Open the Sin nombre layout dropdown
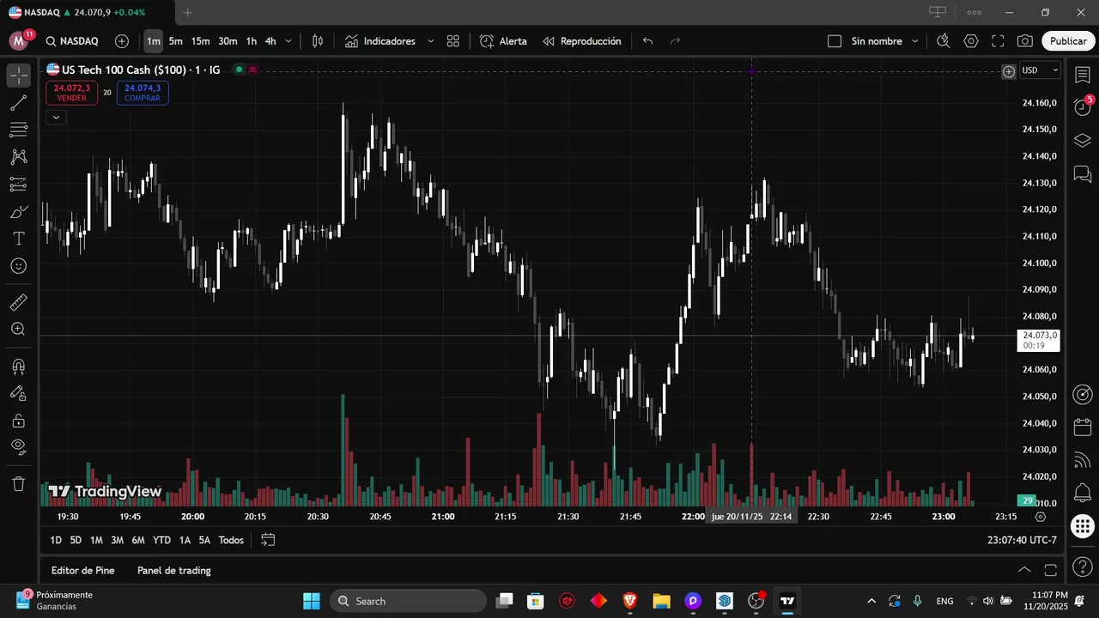 [x=884, y=41]
